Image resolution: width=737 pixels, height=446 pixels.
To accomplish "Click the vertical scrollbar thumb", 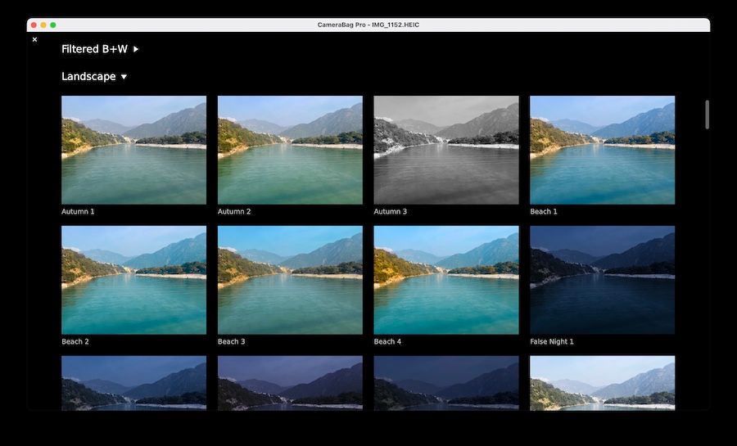I will pyautogui.click(x=707, y=115).
